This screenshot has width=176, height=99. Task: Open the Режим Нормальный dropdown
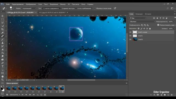29,9
